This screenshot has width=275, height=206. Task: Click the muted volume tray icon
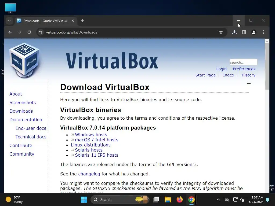pos(243,200)
